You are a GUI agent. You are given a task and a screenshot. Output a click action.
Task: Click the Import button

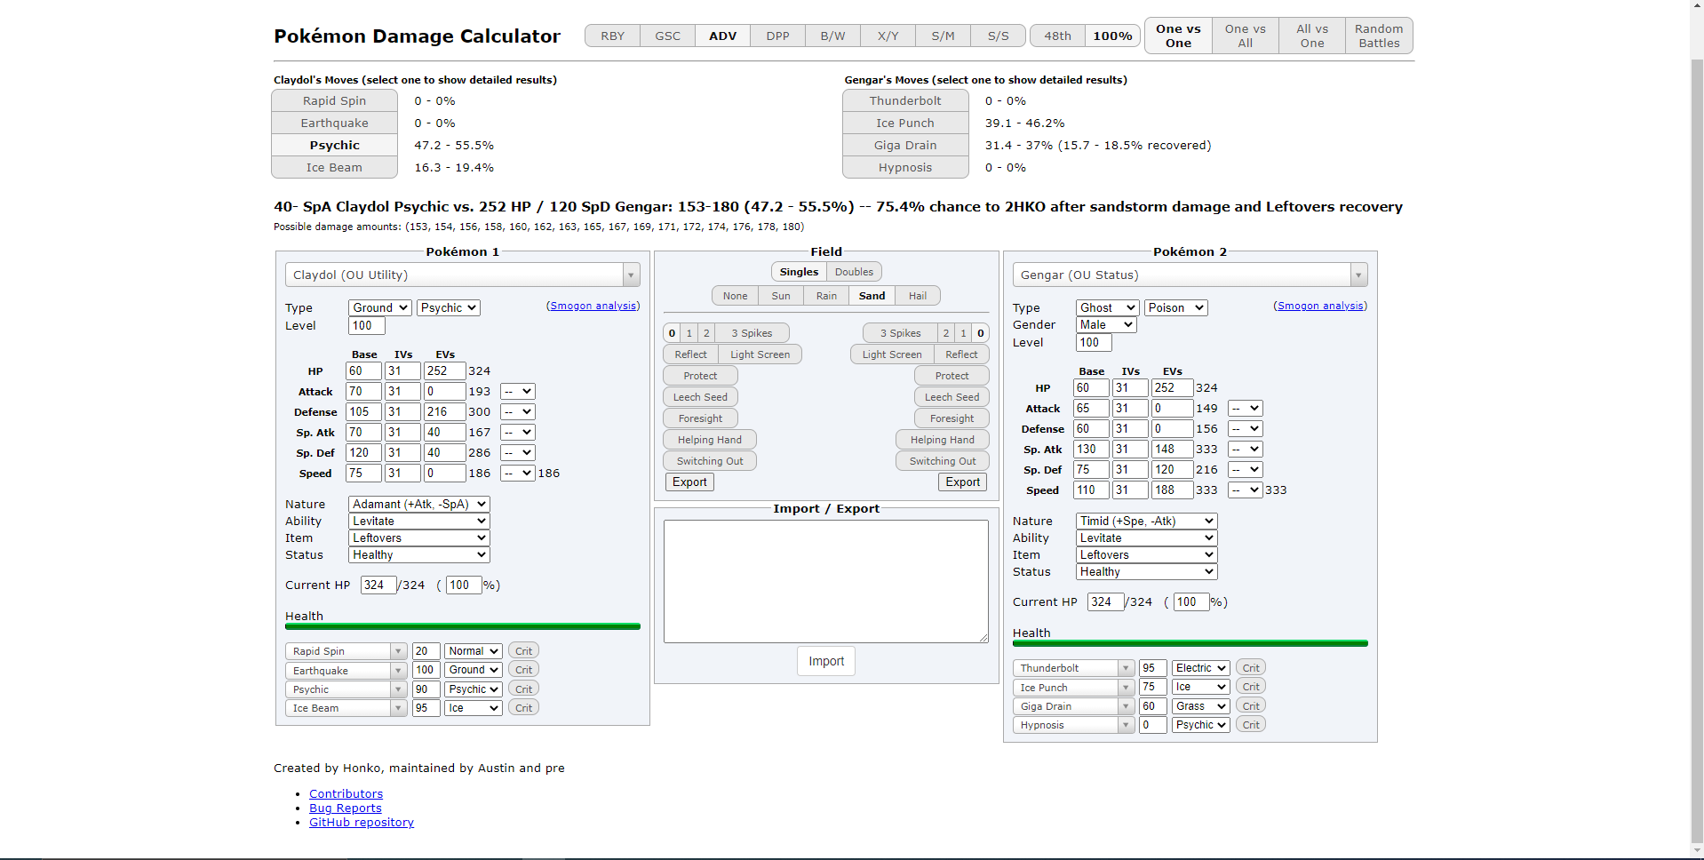[826, 662]
